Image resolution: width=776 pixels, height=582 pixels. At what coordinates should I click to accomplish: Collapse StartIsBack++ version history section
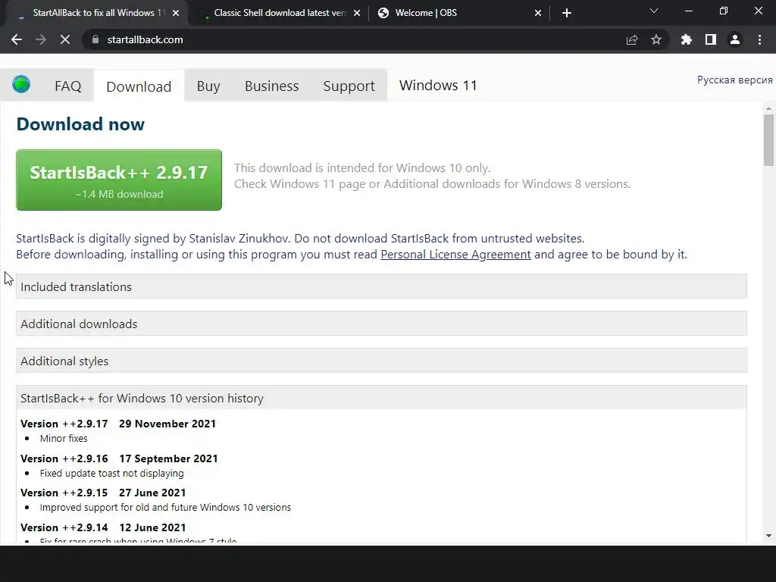click(x=381, y=398)
